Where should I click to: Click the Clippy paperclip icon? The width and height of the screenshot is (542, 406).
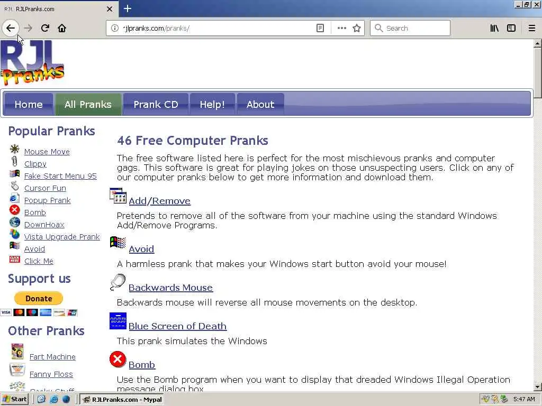(x=14, y=161)
